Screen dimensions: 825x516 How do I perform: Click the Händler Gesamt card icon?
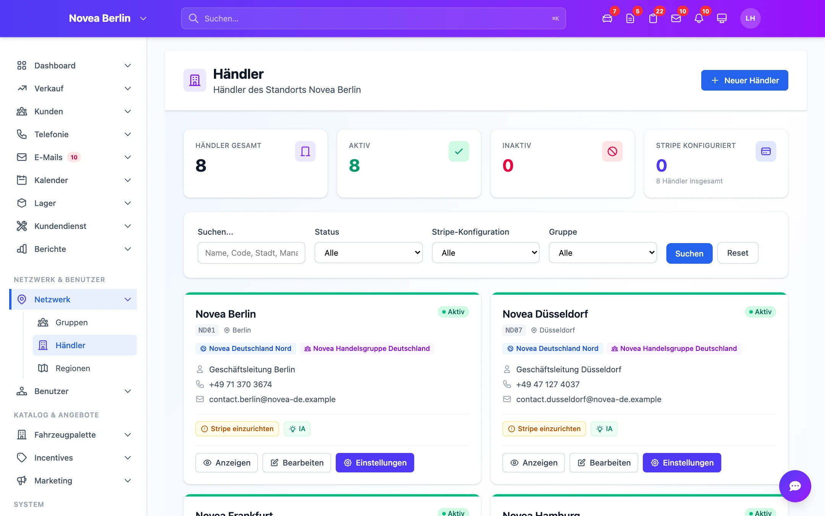coord(305,151)
